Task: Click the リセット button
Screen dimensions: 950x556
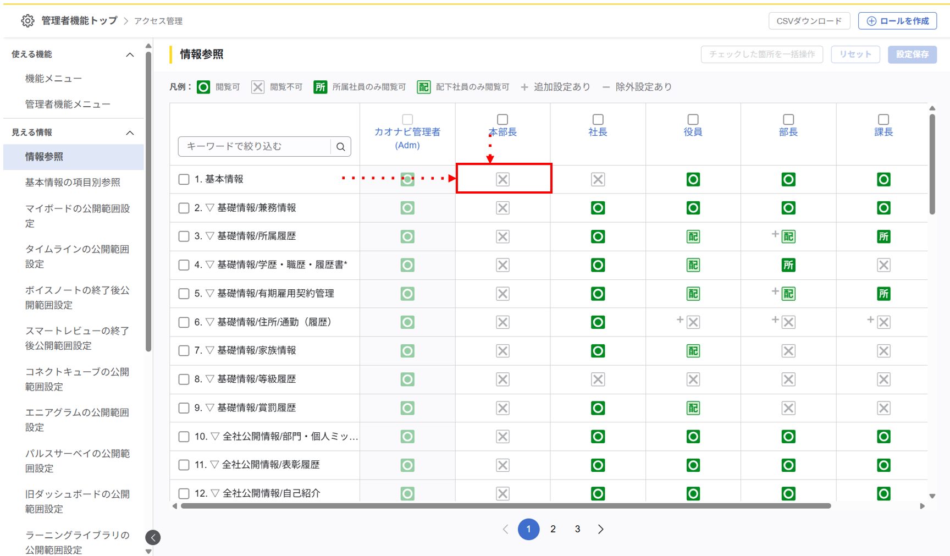Action: 855,54
